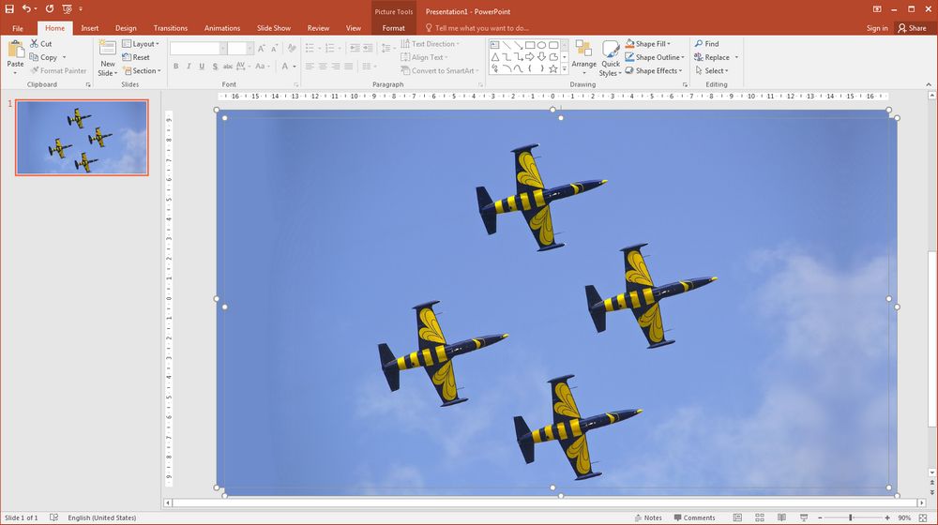The height and width of the screenshot is (525, 938).
Task: Center the text
Action: (x=323, y=67)
